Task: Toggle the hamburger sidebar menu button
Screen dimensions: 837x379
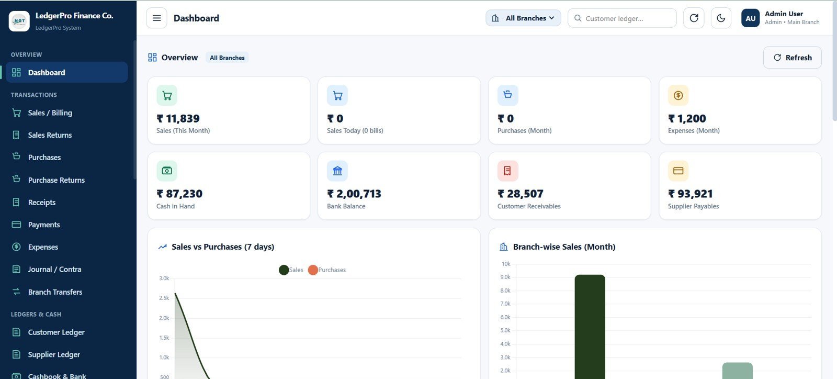Action: tap(156, 18)
